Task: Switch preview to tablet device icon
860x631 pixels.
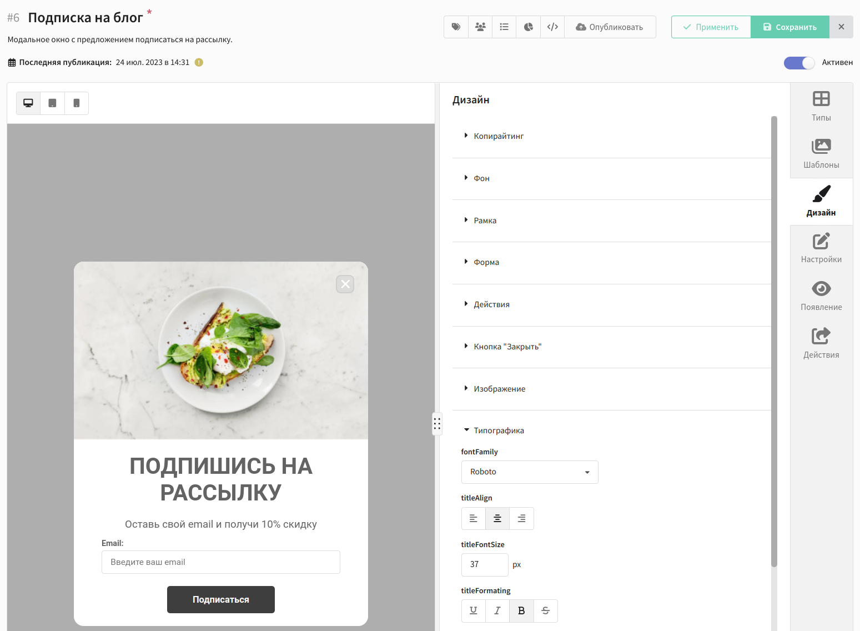Action: tap(52, 103)
